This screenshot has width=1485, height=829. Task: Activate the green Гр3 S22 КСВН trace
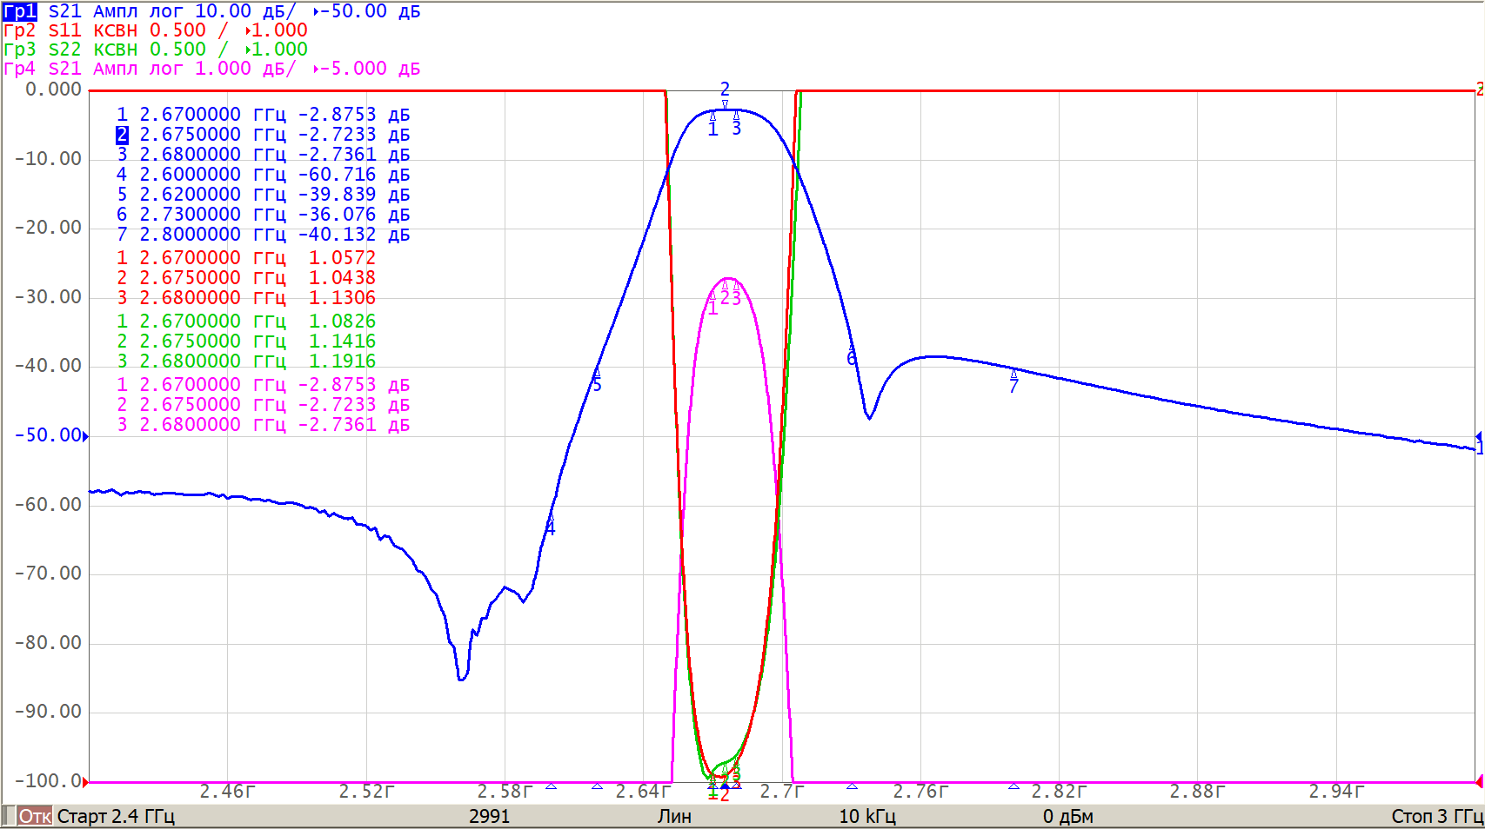20,50
